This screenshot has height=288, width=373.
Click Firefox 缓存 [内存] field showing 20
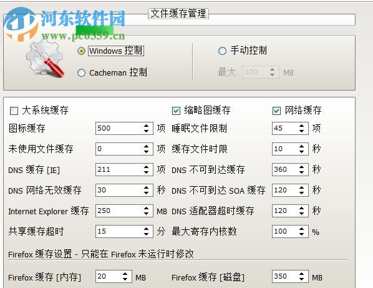click(x=114, y=277)
